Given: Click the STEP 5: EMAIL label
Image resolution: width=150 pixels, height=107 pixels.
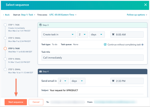Looking at the screenshot, I should pyautogui.click(x=14, y=69).
